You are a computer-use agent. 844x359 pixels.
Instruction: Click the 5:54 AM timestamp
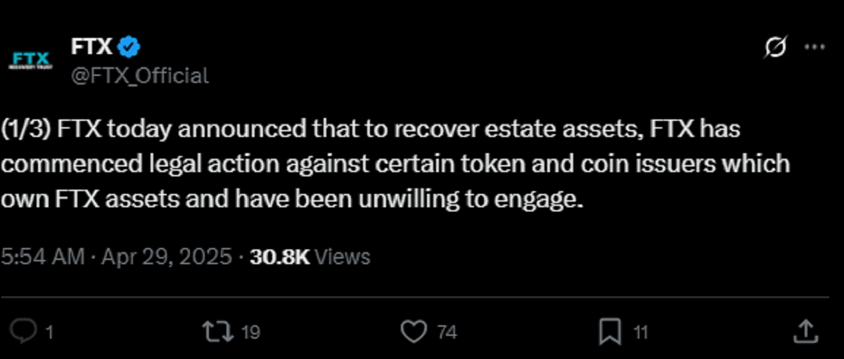pyautogui.click(x=43, y=257)
